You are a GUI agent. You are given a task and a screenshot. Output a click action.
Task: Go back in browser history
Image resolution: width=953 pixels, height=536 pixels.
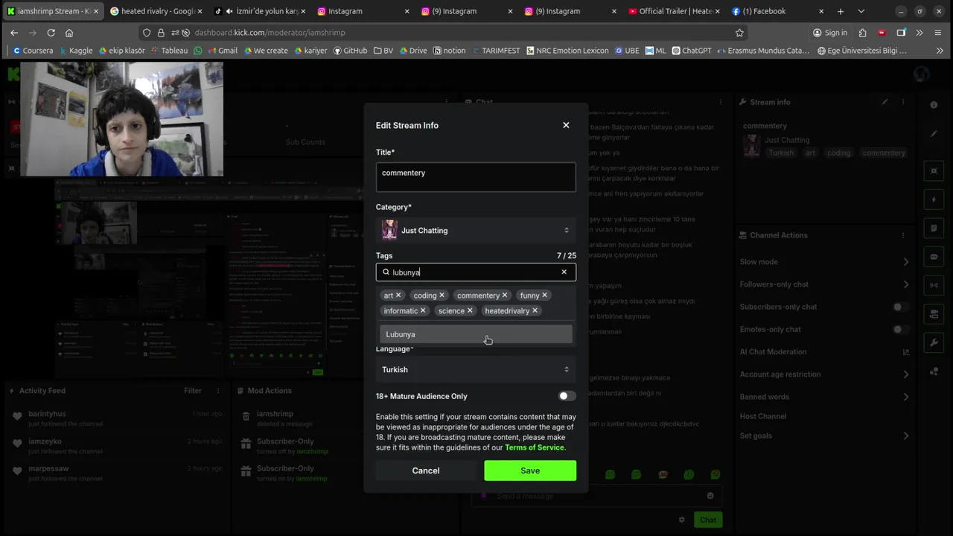14,33
